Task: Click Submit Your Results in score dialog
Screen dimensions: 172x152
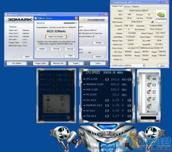Action: pyautogui.click(x=56, y=37)
